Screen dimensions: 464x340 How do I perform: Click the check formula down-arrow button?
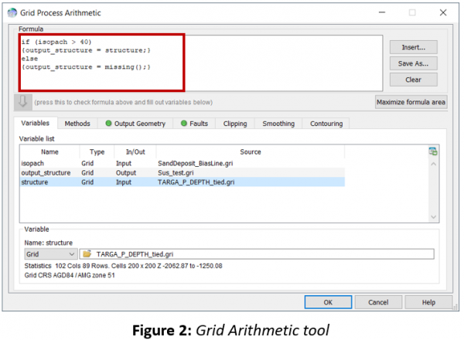click(x=22, y=102)
